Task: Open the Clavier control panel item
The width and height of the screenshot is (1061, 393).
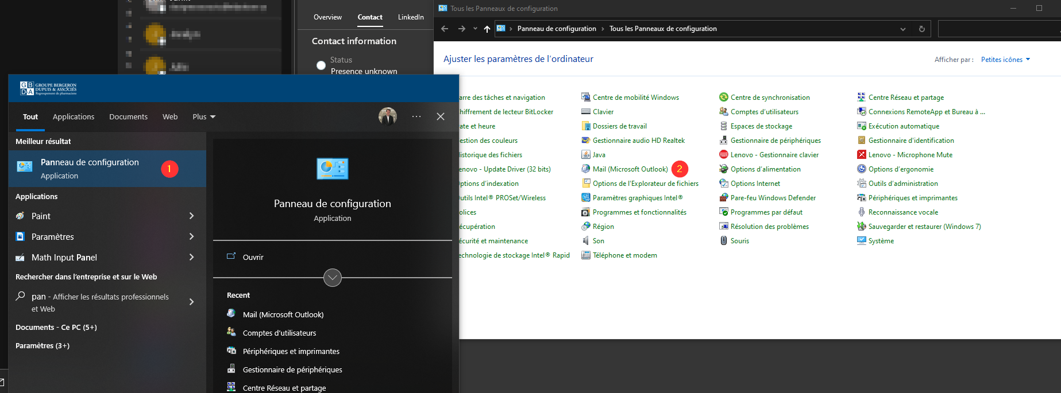Action: pyautogui.click(x=597, y=112)
